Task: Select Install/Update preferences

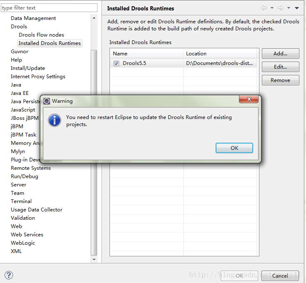Action: (28, 68)
